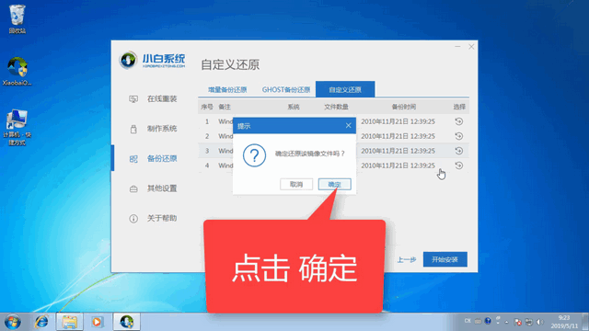Open the 回收站 desktop icon
This screenshot has height=331, width=589.
[17, 18]
